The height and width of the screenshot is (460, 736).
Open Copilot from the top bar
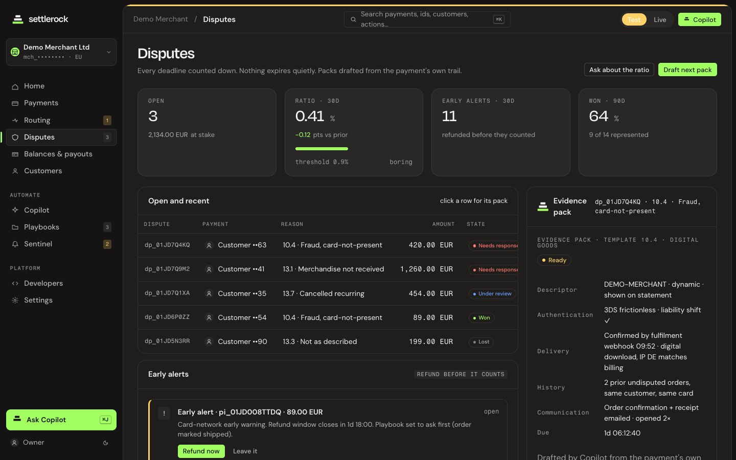tap(700, 20)
